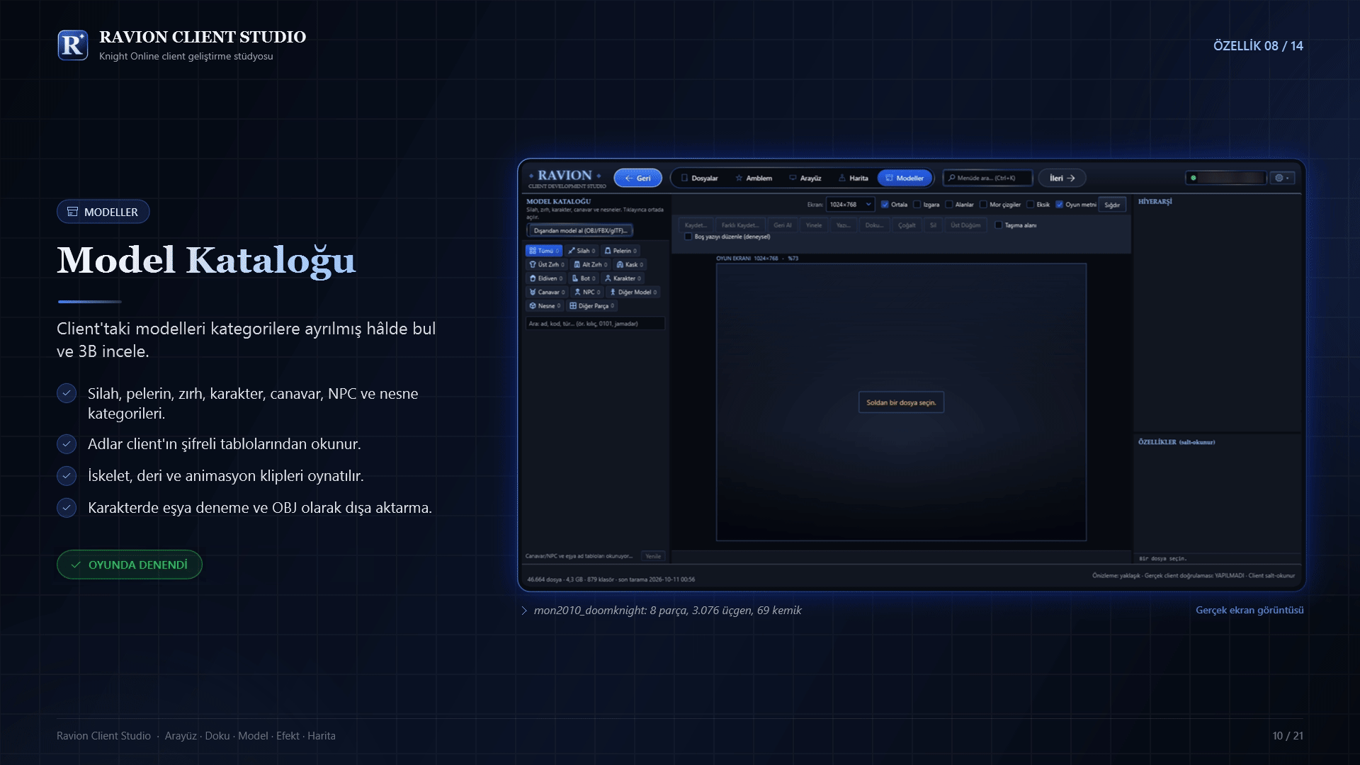Open the Ekran 1024×768 resolution dropdown
The height and width of the screenshot is (765, 1360).
coord(850,205)
